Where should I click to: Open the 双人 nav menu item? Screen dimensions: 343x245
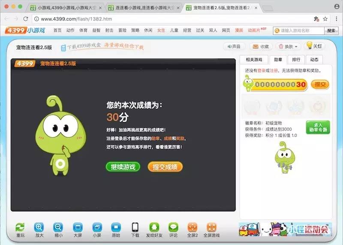pyautogui.click(x=213, y=30)
